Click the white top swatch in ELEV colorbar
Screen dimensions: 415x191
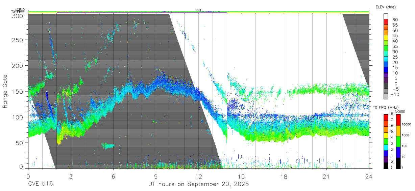(386, 16)
